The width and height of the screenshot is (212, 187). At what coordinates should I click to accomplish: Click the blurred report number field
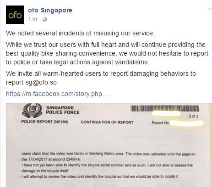click(x=186, y=123)
